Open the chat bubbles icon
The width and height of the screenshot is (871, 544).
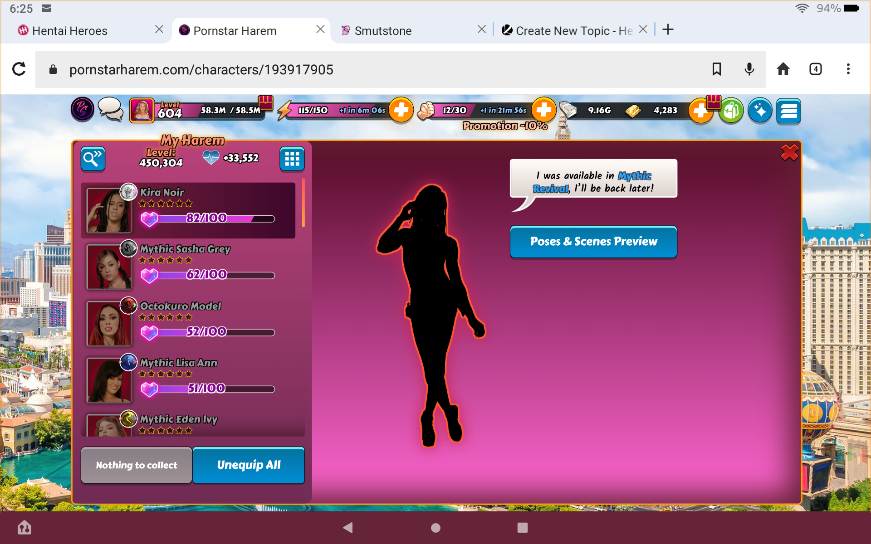click(111, 110)
